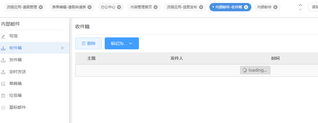Open the 标记为... dropdown
This screenshot has width=318, height=123.
point(122,43)
